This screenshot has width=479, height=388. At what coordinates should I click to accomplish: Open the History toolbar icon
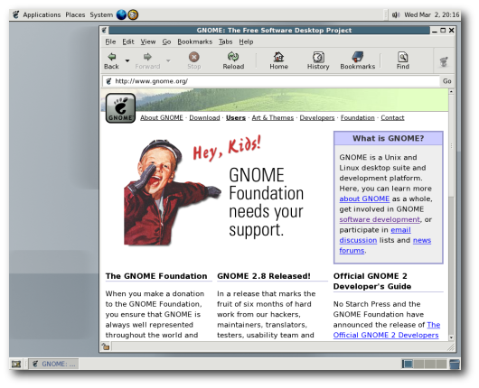pos(318,57)
